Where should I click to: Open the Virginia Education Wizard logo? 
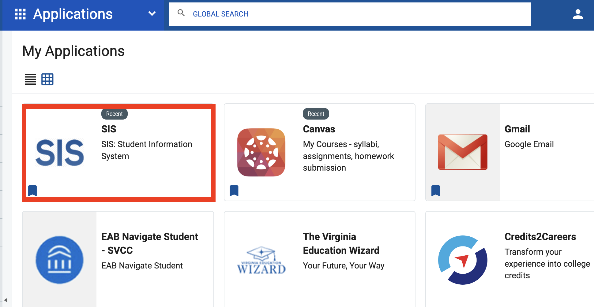pos(261,261)
